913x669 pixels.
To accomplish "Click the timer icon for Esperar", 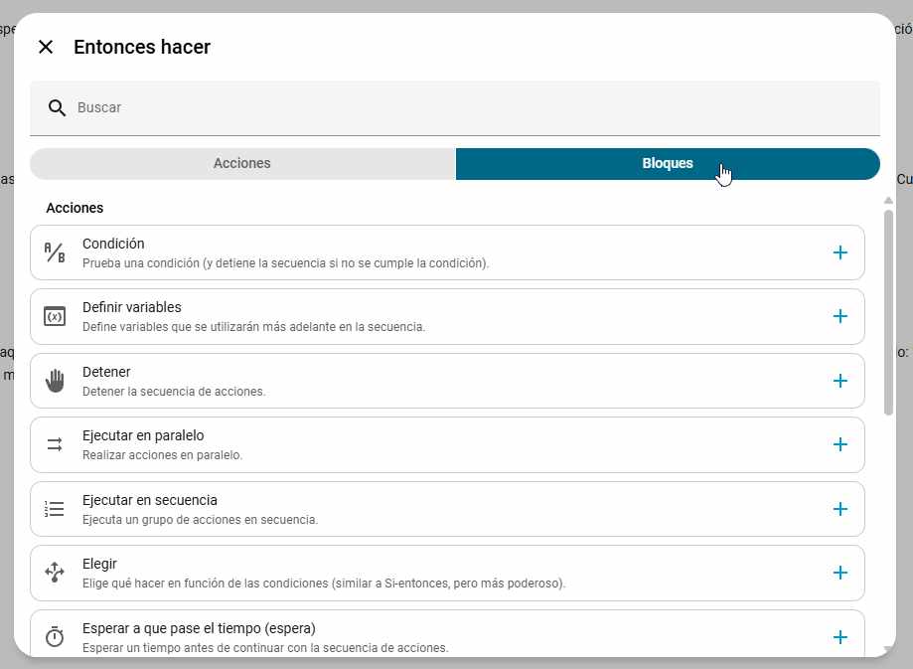I will click(55, 637).
